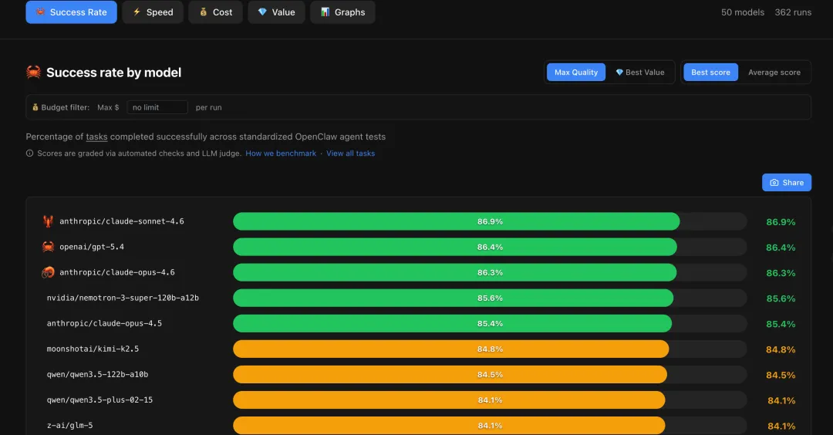The width and height of the screenshot is (833, 435).
Task: Click the money bag icon beside Budget filter
Action: [x=35, y=107]
